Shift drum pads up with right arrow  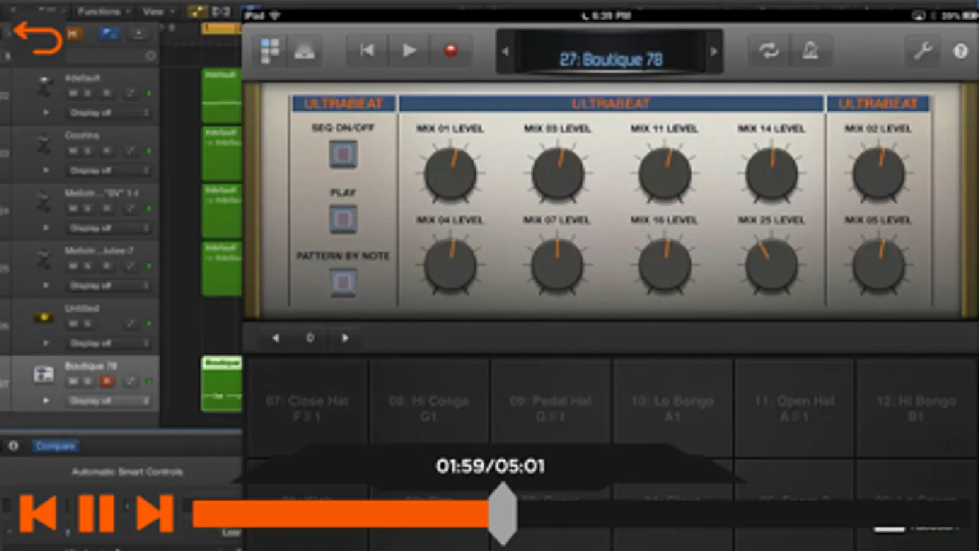[x=345, y=337]
